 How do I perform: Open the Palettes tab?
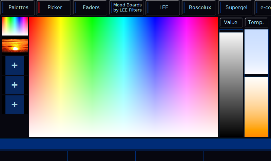coord(17,7)
